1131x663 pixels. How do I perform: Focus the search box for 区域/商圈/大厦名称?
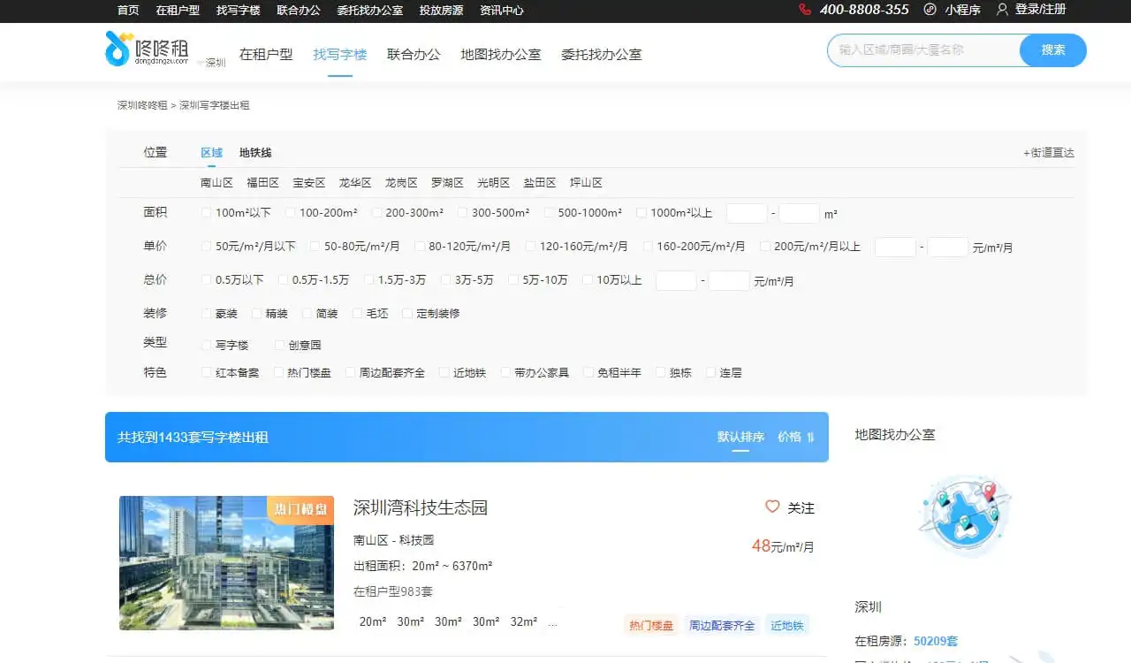[924, 50]
